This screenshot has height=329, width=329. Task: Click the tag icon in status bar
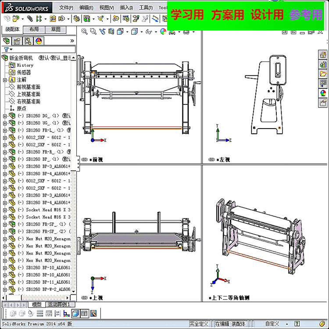[322, 324]
